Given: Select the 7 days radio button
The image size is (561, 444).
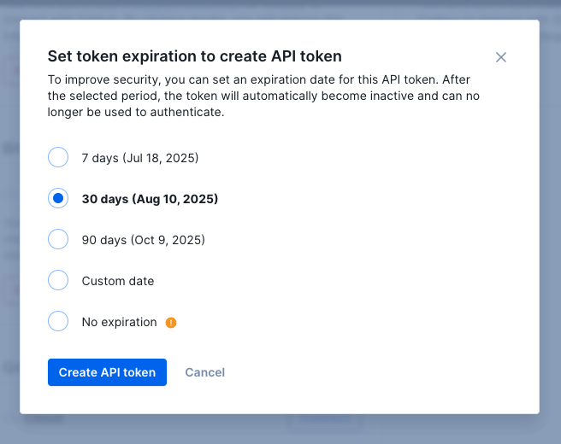Looking at the screenshot, I should [x=58, y=157].
